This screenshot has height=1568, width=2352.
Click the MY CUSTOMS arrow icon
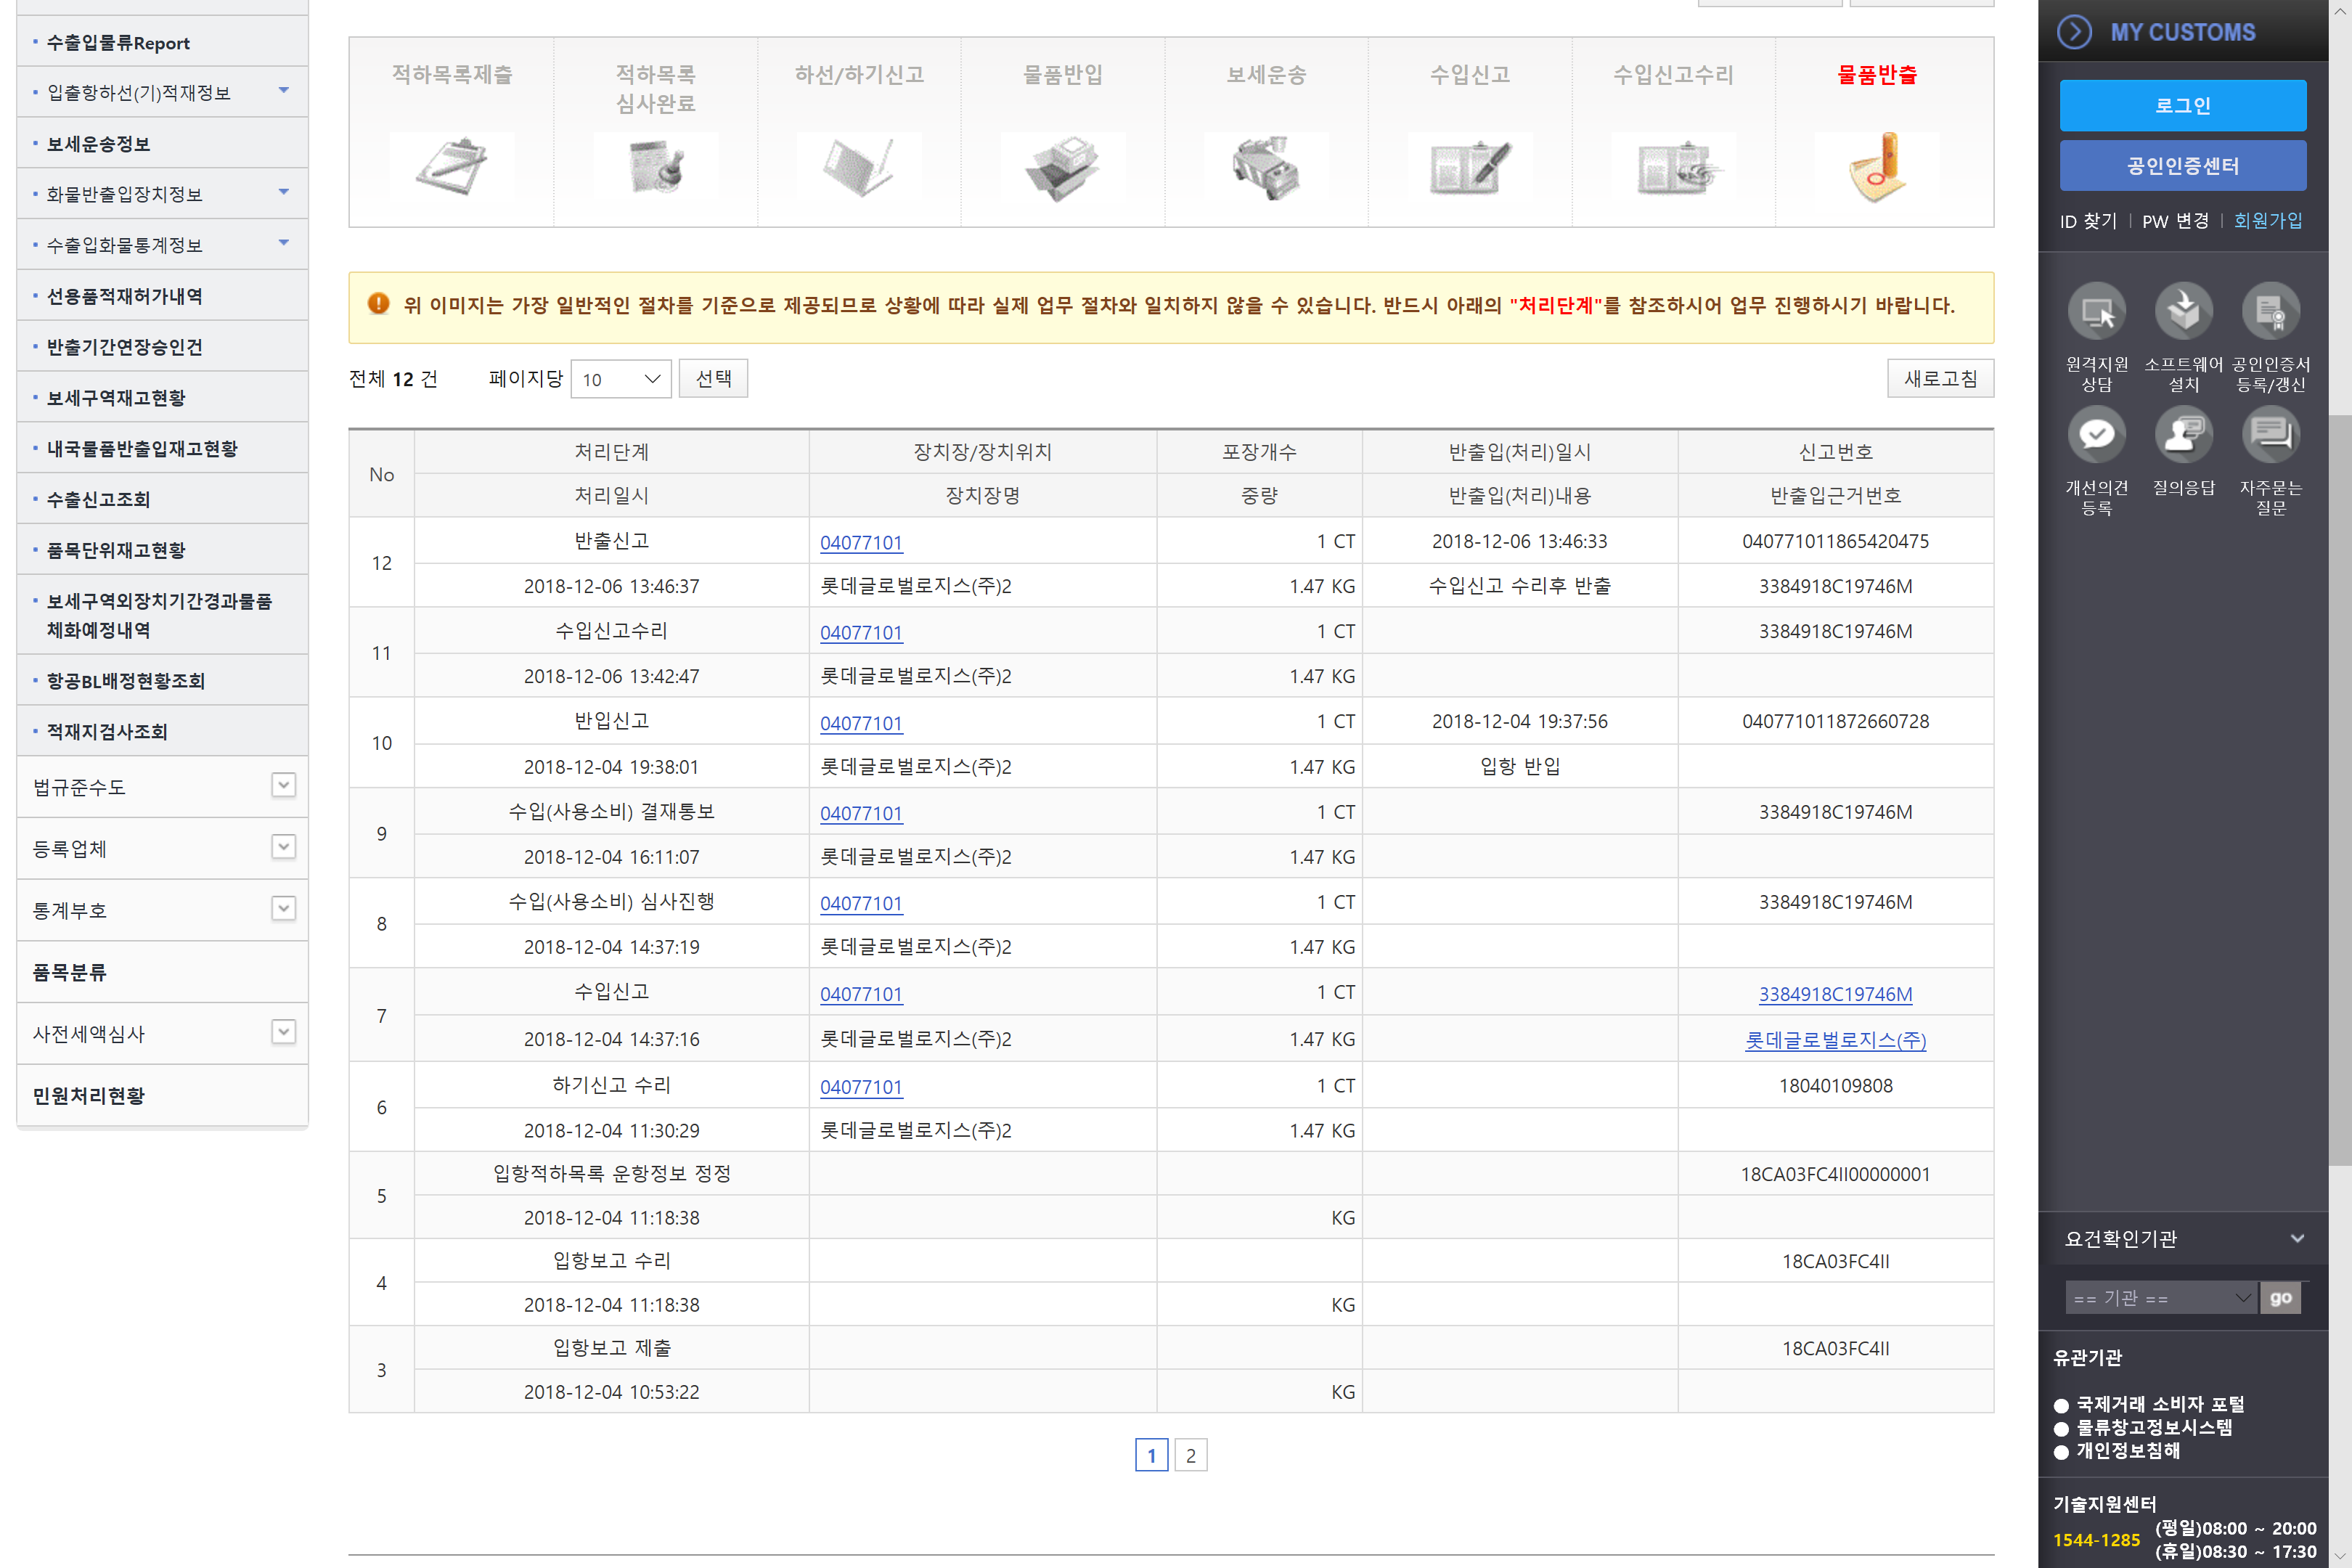[2074, 32]
